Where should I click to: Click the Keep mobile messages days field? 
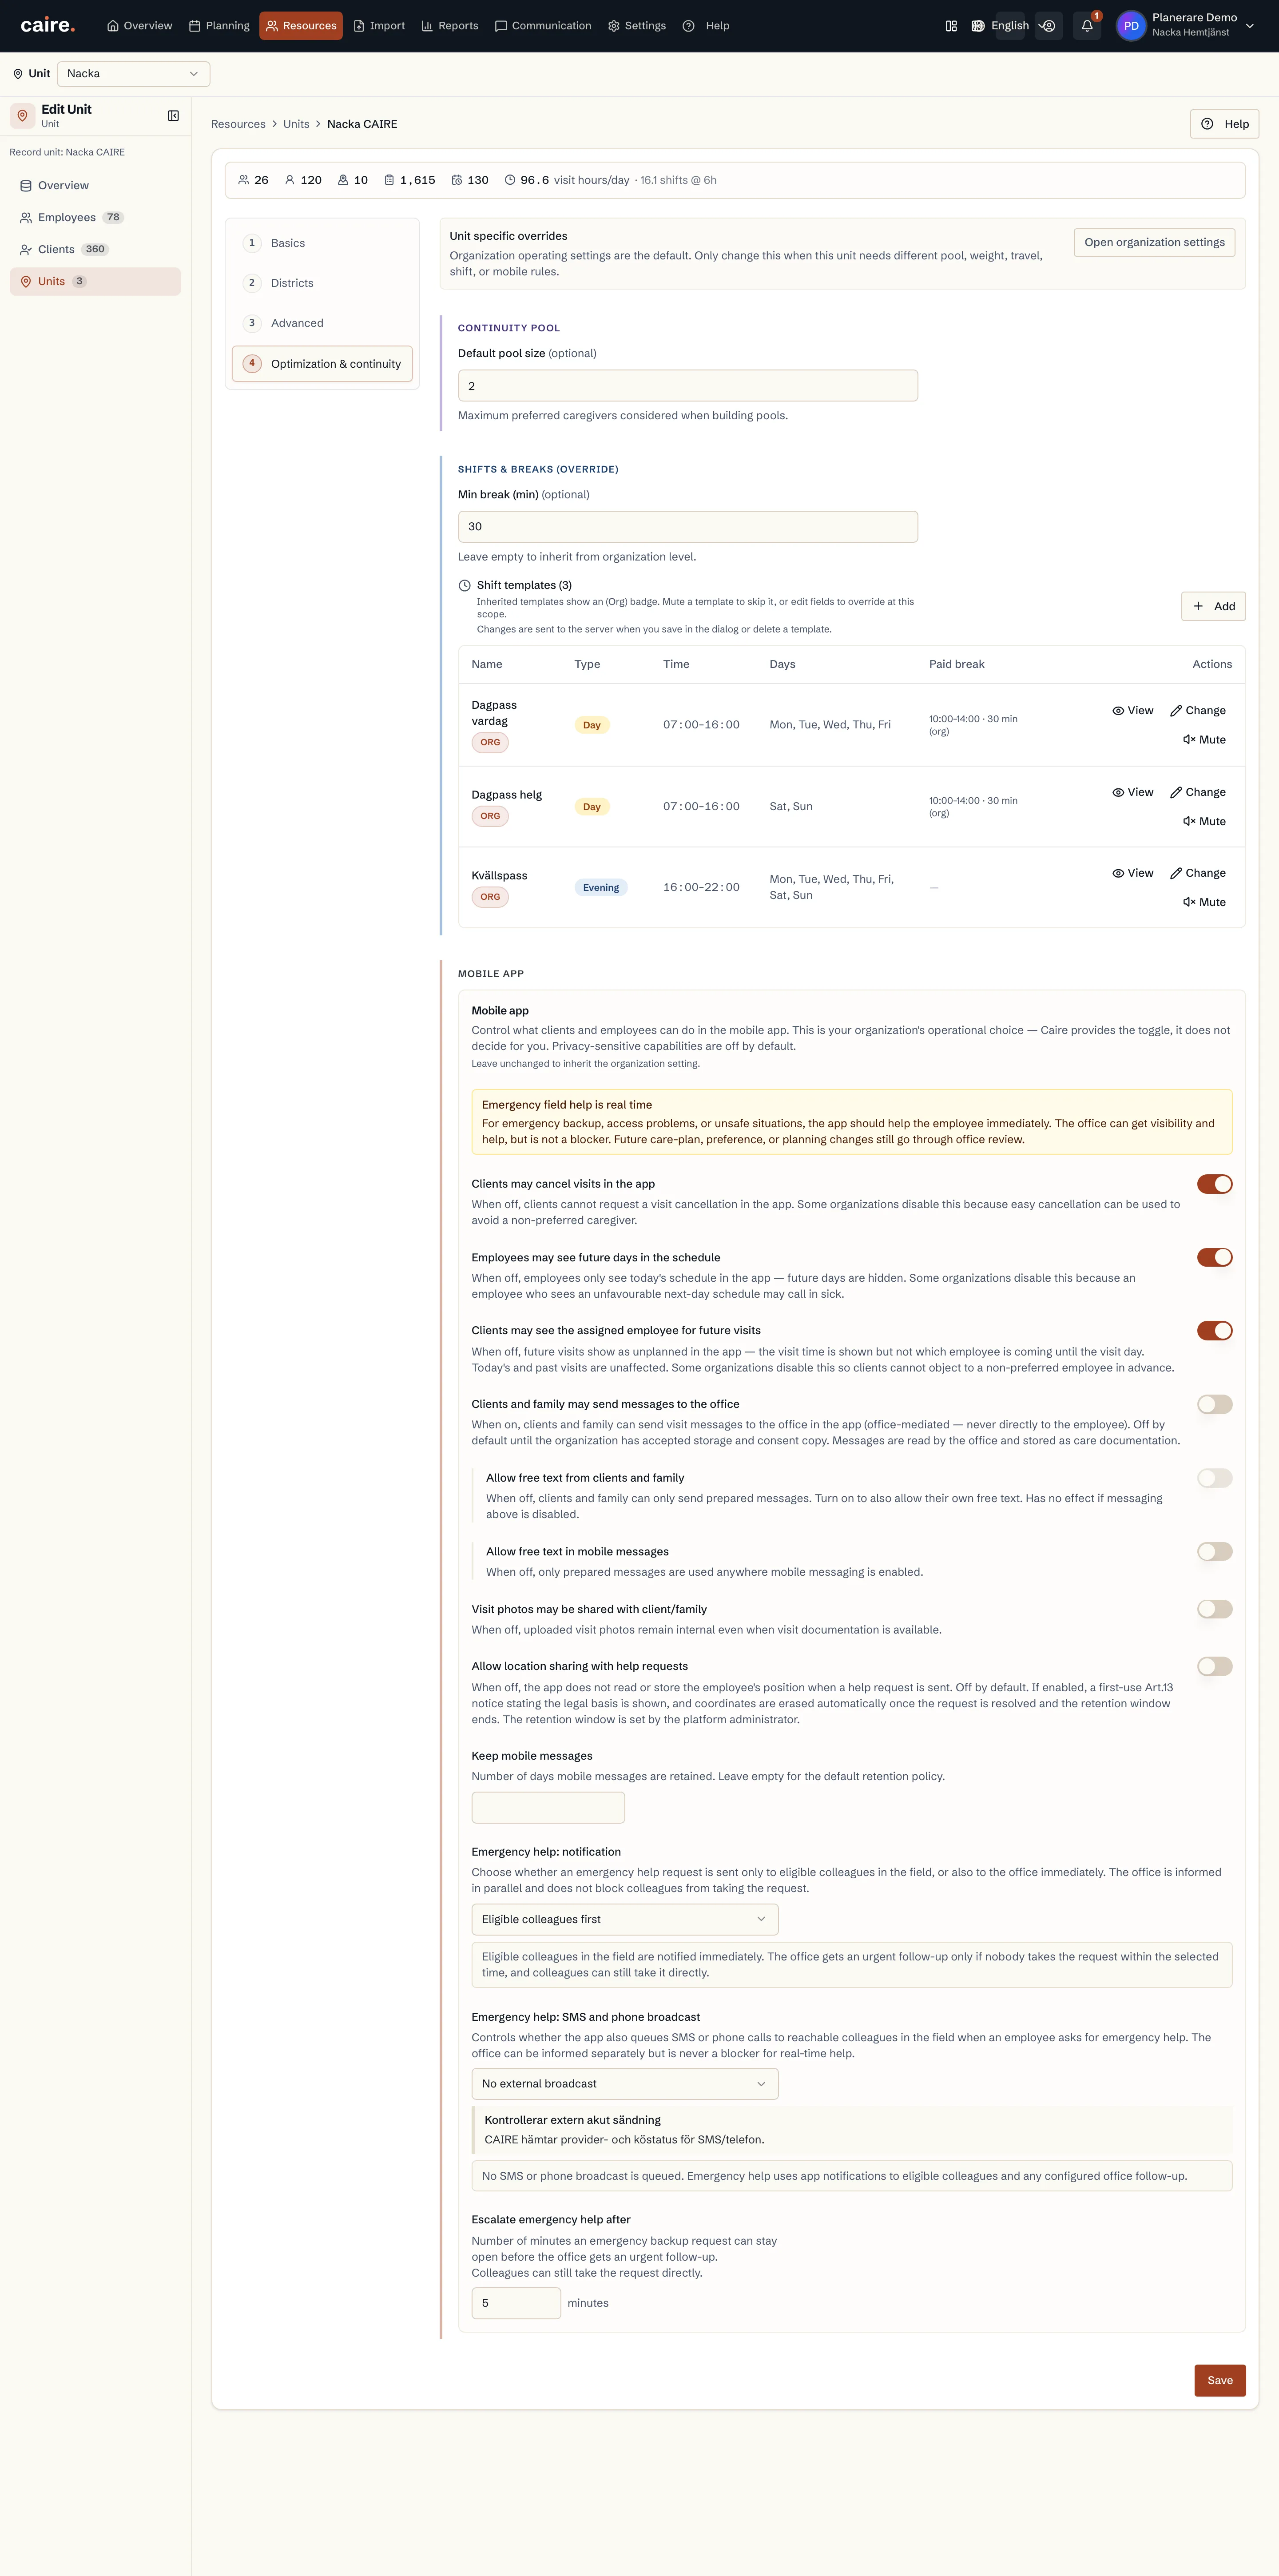548,1808
